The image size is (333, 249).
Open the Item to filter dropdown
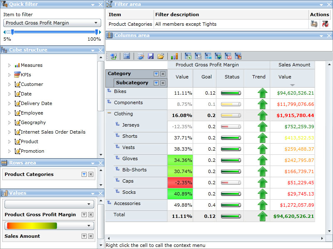click(x=52, y=23)
